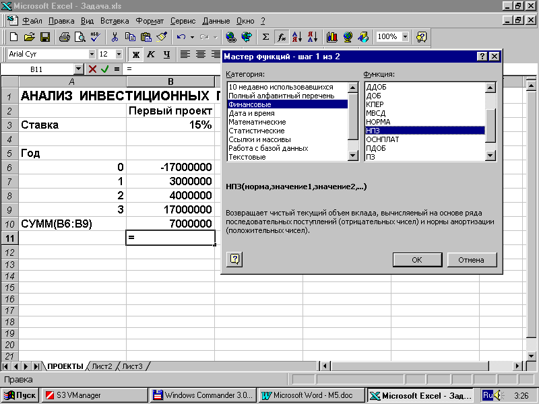Screen dimensions: 539x404
Task: Toggle Italic (К) formatting
Action: tap(151, 55)
